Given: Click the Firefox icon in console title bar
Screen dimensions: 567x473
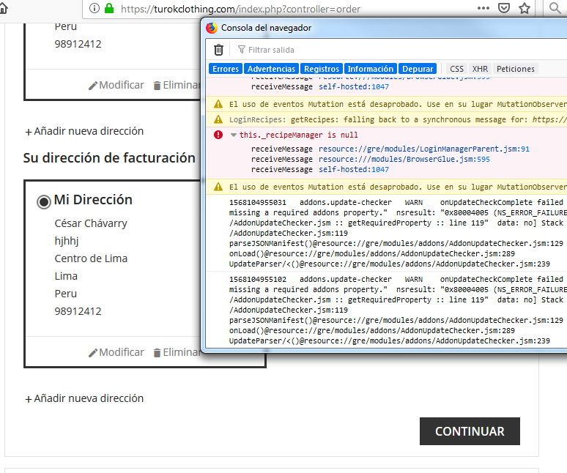Looking at the screenshot, I should pyautogui.click(x=212, y=28).
